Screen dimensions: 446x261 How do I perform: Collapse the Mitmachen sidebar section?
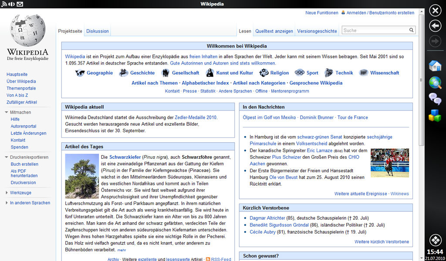pyautogui.click(x=7, y=112)
